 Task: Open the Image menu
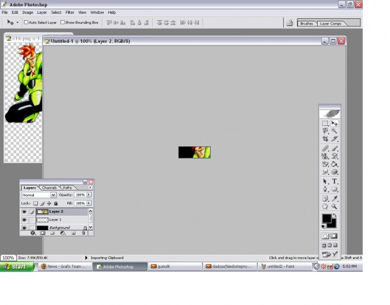pos(28,12)
